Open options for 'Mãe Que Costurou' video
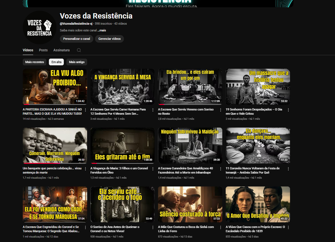This screenshot has height=242, width=335. coord(221,227)
